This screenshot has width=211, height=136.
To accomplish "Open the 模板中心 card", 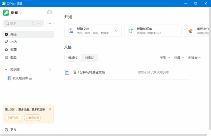I will (196, 31).
